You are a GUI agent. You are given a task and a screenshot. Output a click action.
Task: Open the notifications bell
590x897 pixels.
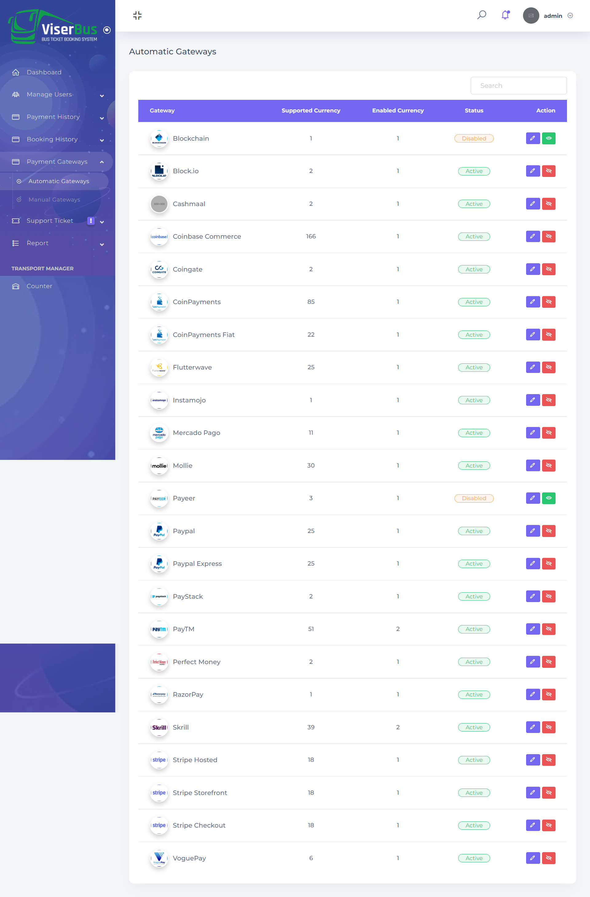coord(505,15)
